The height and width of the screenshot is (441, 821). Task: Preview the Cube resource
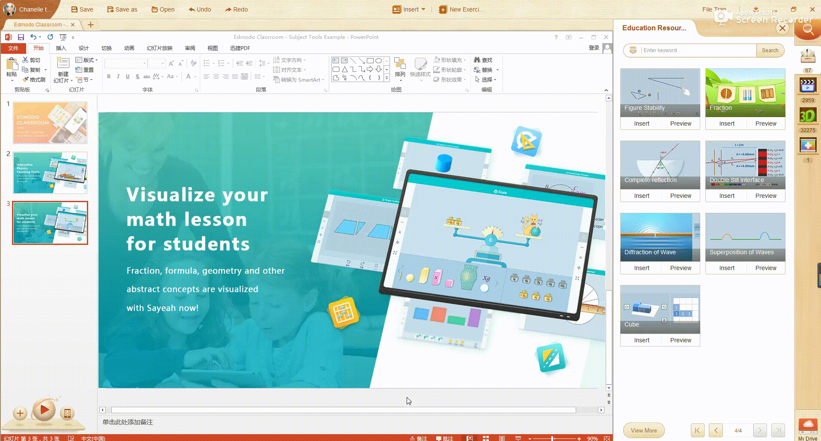coord(681,340)
